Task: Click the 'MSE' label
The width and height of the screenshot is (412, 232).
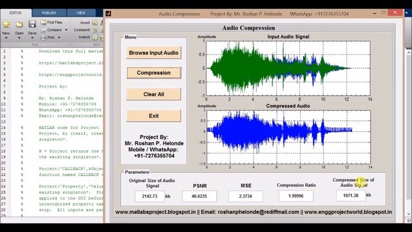Action: [246, 186]
